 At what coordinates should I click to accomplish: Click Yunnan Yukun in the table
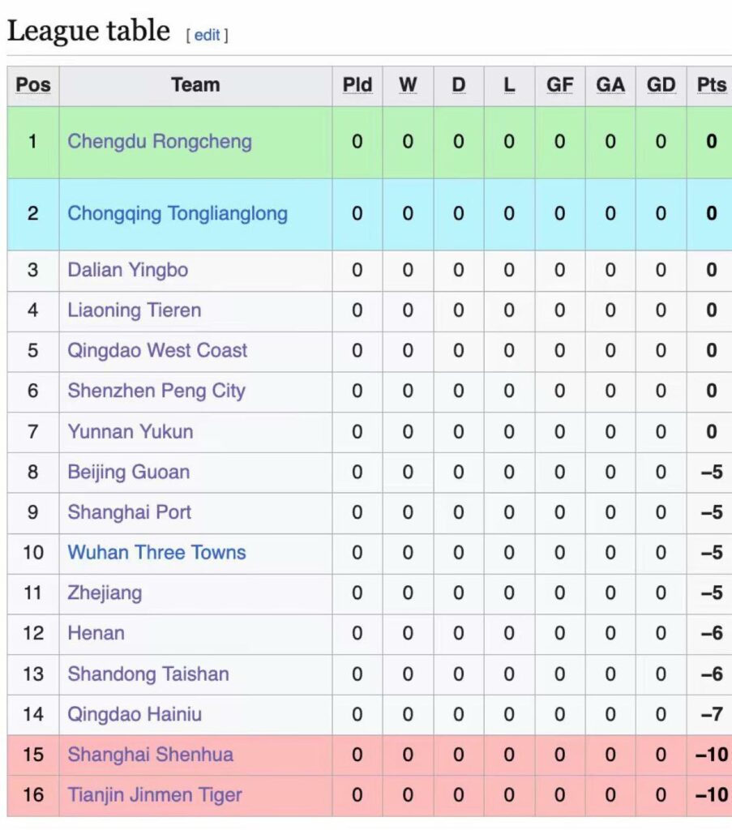[x=131, y=431]
